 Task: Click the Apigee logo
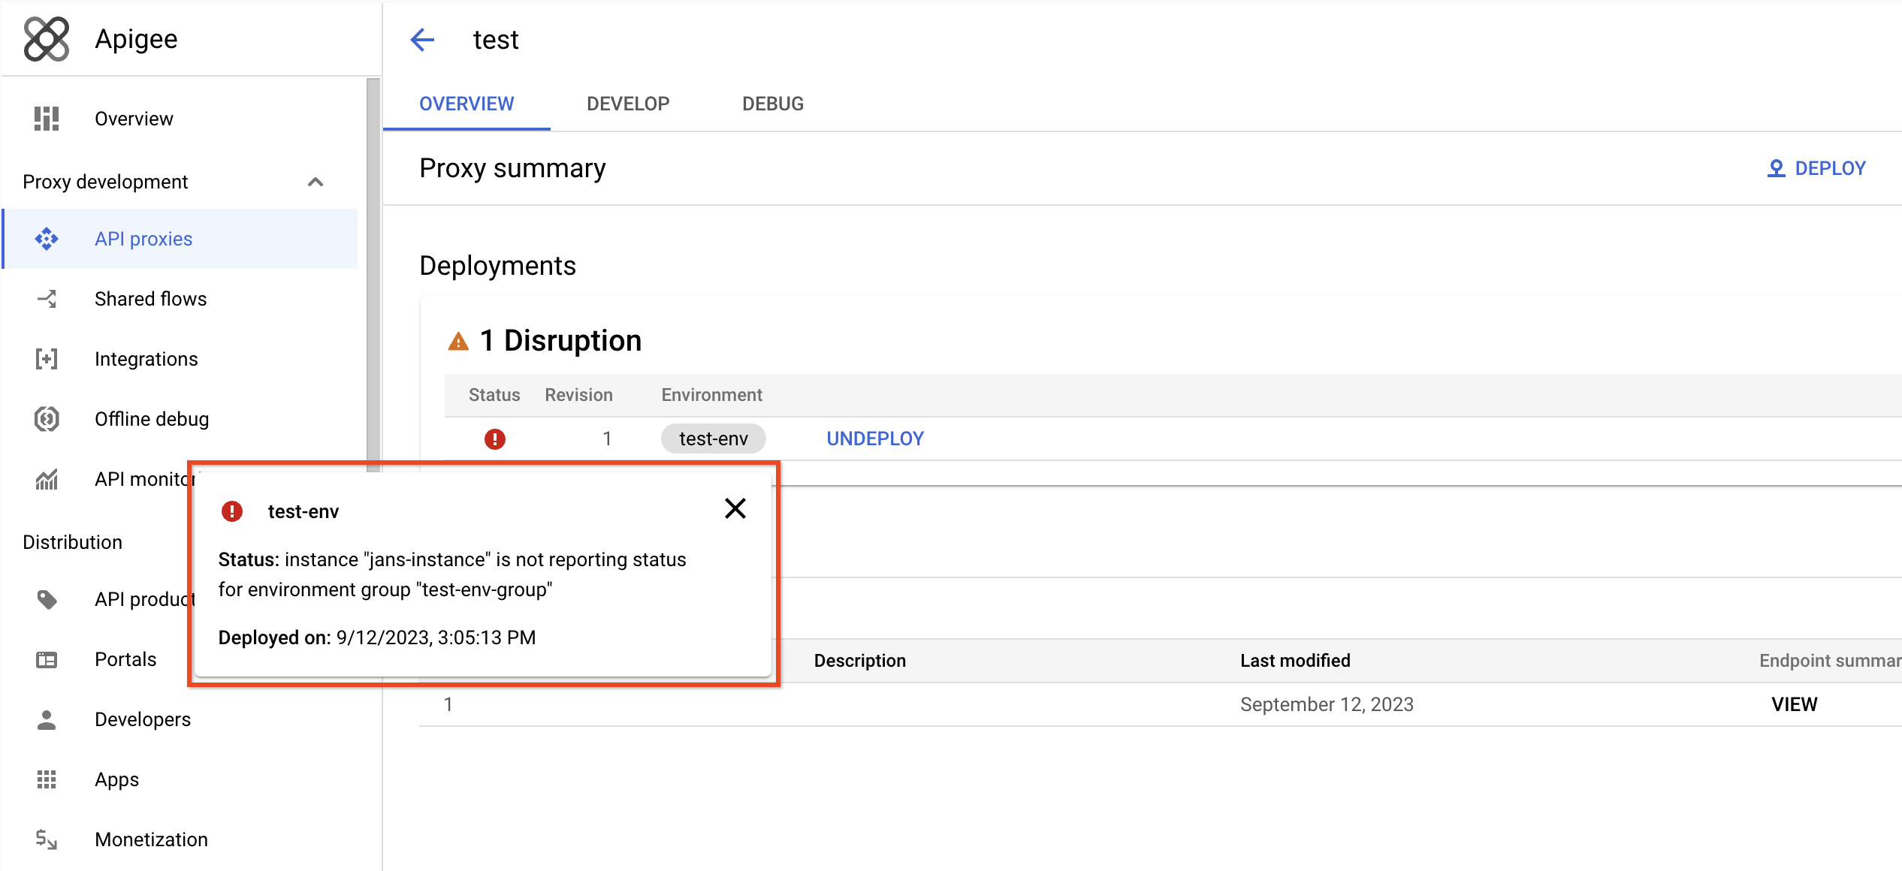point(47,38)
